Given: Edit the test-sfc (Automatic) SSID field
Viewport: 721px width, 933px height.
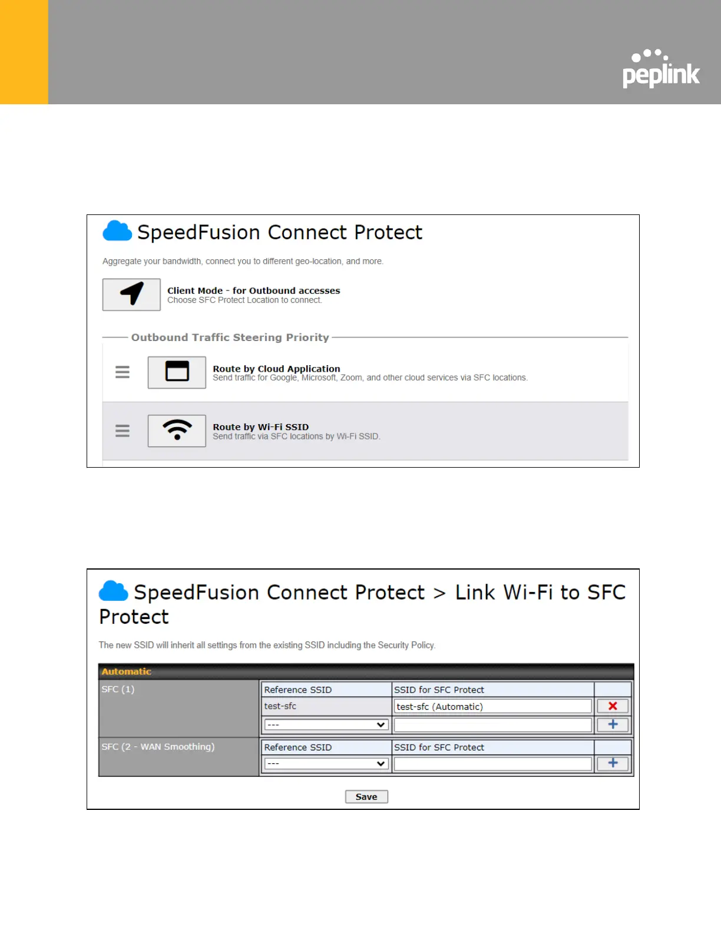Looking at the screenshot, I should tap(492, 706).
